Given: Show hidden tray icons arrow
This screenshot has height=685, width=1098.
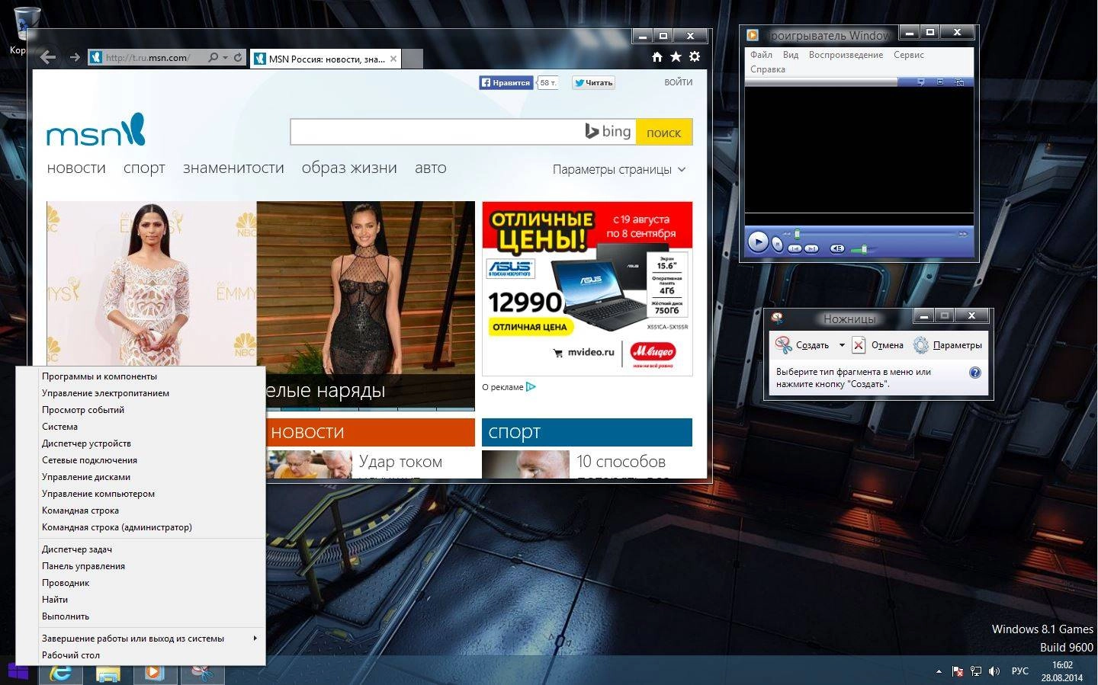Looking at the screenshot, I should [939, 671].
